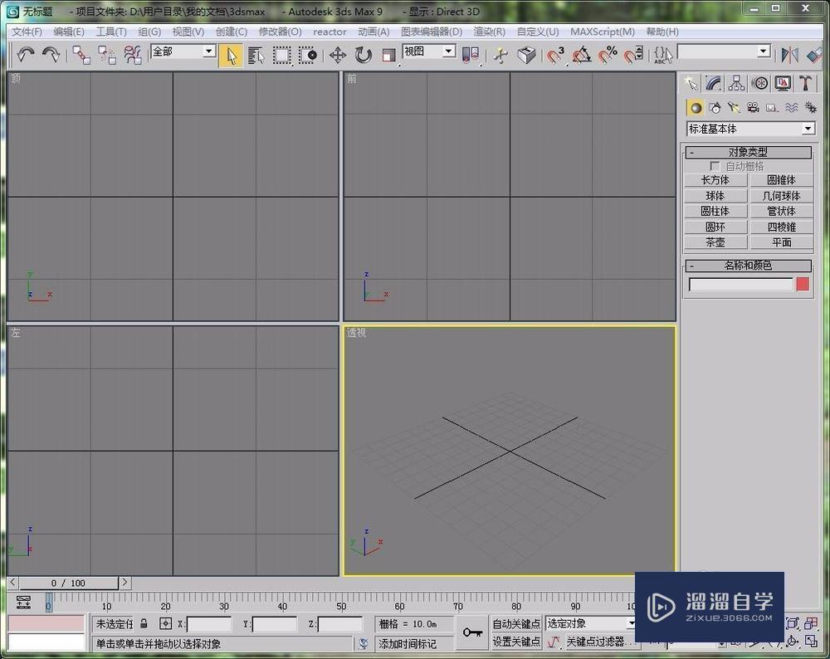This screenshot has width=830, height=659.
Task: Click the red object color swatch
Action: pyautogui.click(x=803, y=285)
